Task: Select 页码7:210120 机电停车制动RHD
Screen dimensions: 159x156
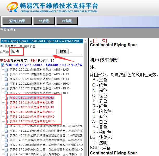Action: [x=32, y=121]
